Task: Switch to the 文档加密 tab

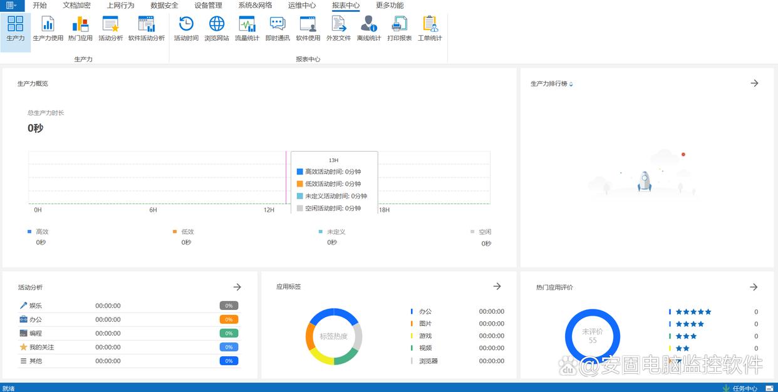Action: click(x=76, y=6)
